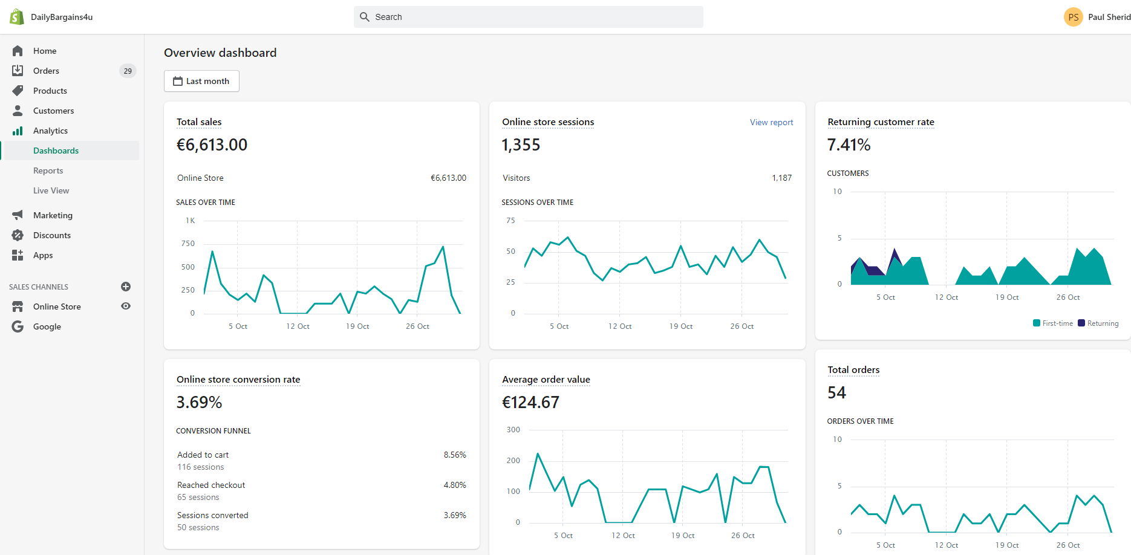Focus the Search input field

(529, 17)
